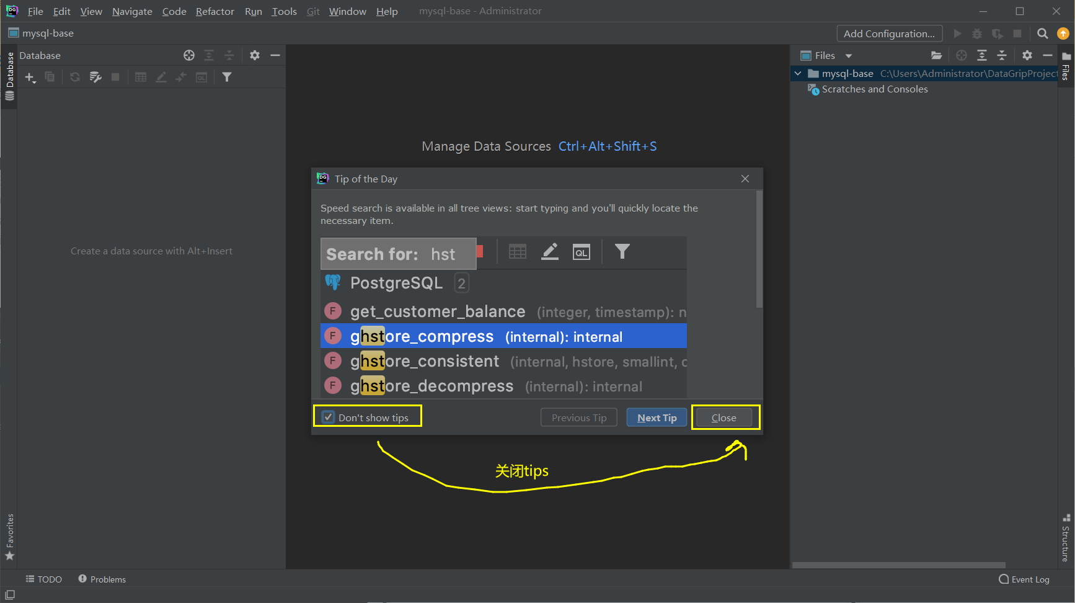Collapse the mysql-base project tree node
The height and width of the screenshot is (603, 1075).
coord(798,73)
